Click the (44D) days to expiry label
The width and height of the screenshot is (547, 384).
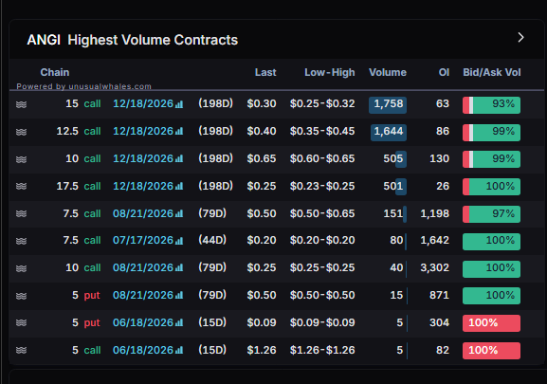[x=212, y=240]
